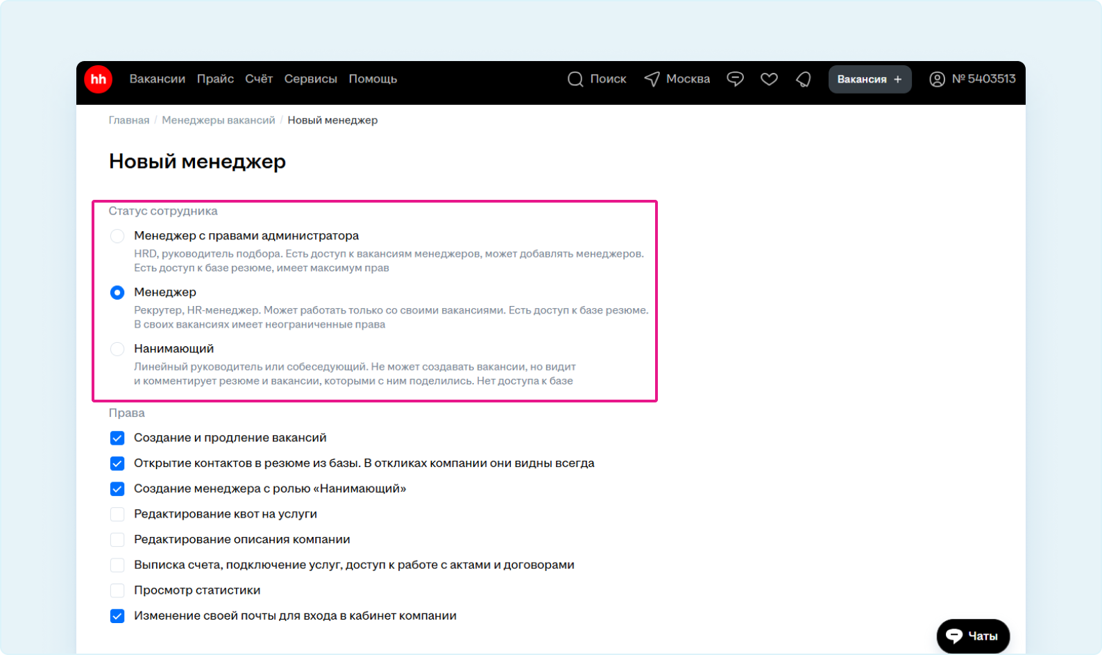Click the Новый менеджер page heading

tap(197, 162)
